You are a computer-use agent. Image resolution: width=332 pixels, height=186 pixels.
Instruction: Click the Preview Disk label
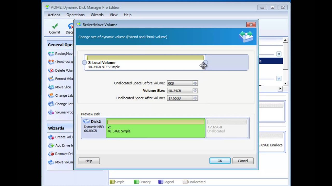tap(91, 114)
